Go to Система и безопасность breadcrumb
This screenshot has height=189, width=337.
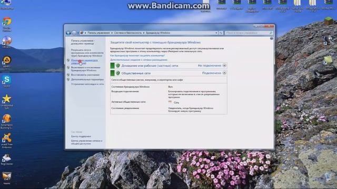click(128, 33)
